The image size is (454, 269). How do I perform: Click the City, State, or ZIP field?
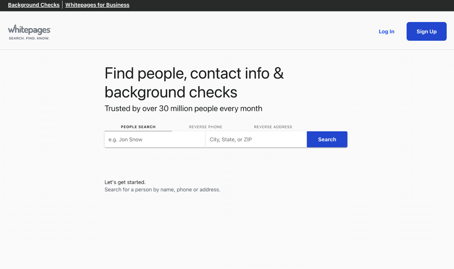(256, 139)
